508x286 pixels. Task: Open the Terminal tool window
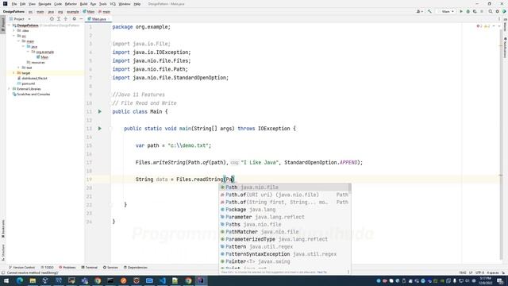89,268
